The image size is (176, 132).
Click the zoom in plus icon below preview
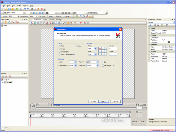(x=49, y=105)
